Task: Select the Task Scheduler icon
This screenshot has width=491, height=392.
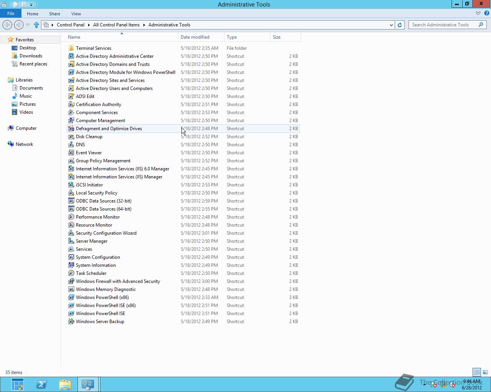Action: click(x=71, y=273)
